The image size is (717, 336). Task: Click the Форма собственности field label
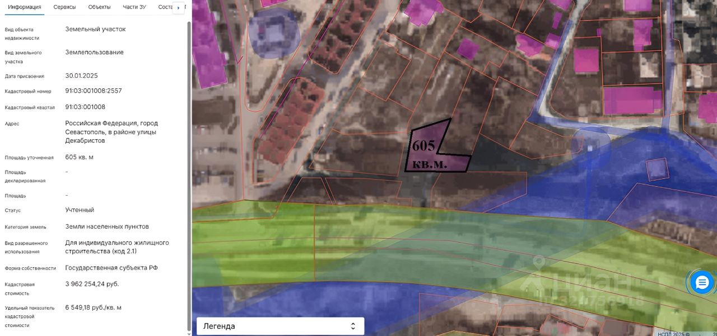[x=30, y=268]
